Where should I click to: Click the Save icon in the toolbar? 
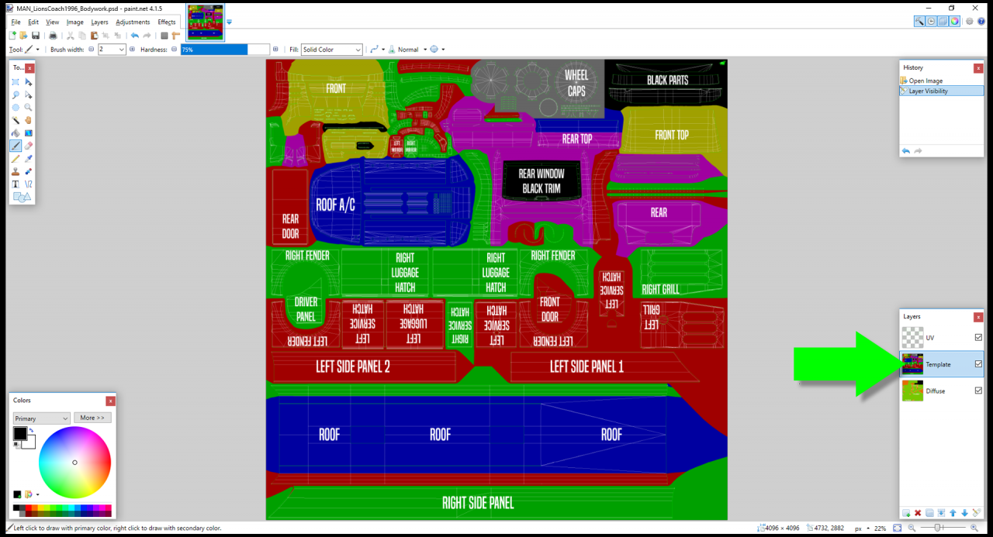click(36, 36)
